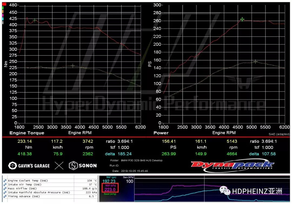Click the yellow baseline power peak marker

(x=255, y=61)
